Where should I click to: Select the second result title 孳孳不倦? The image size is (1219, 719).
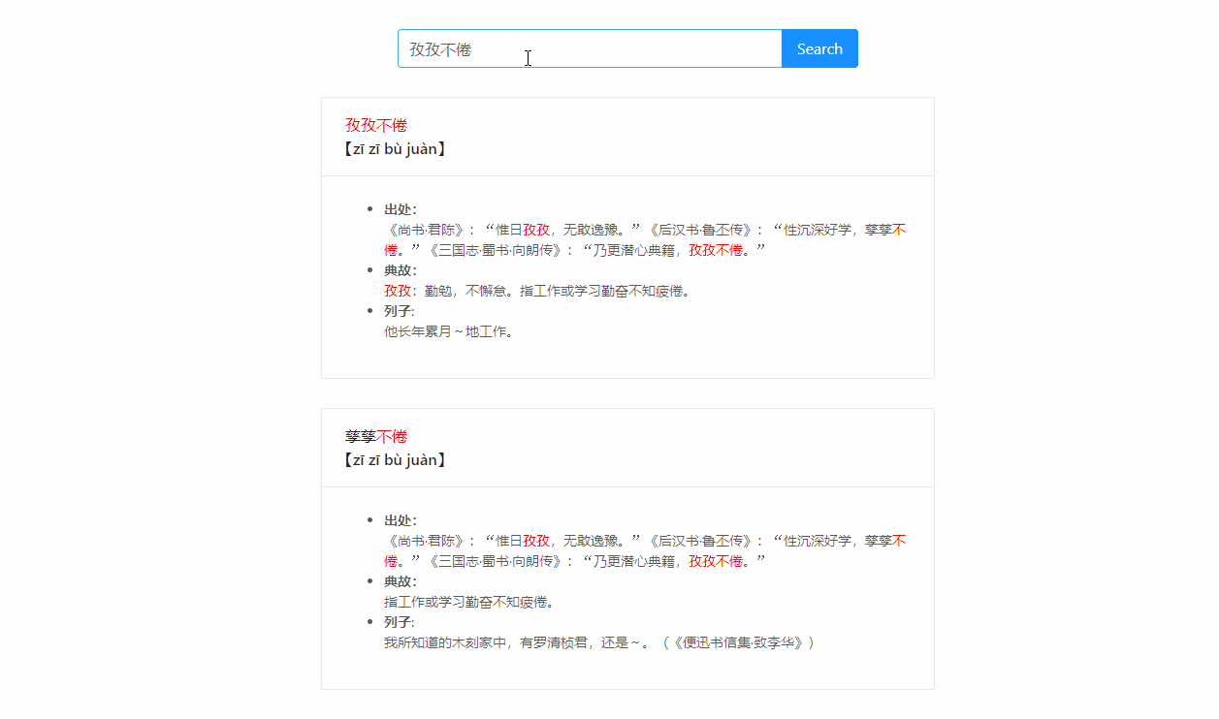(x=376, y=436)
